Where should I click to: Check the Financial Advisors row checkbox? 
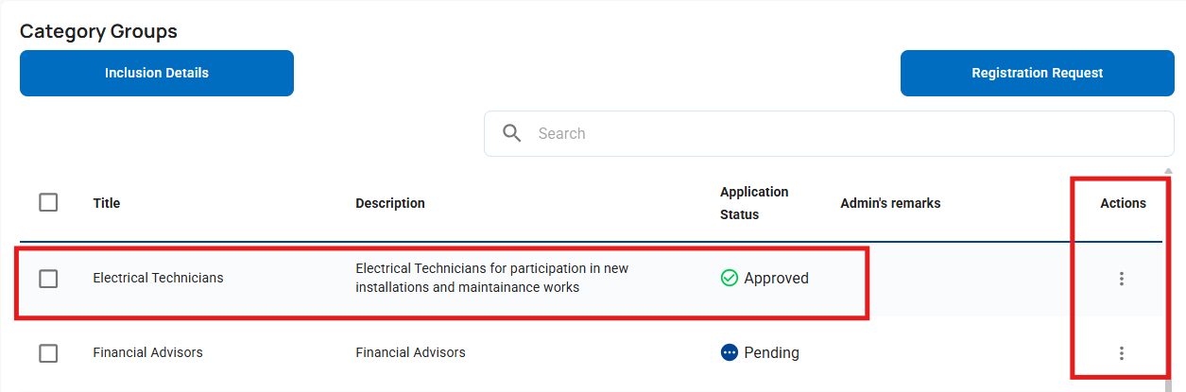click(48, 353)
